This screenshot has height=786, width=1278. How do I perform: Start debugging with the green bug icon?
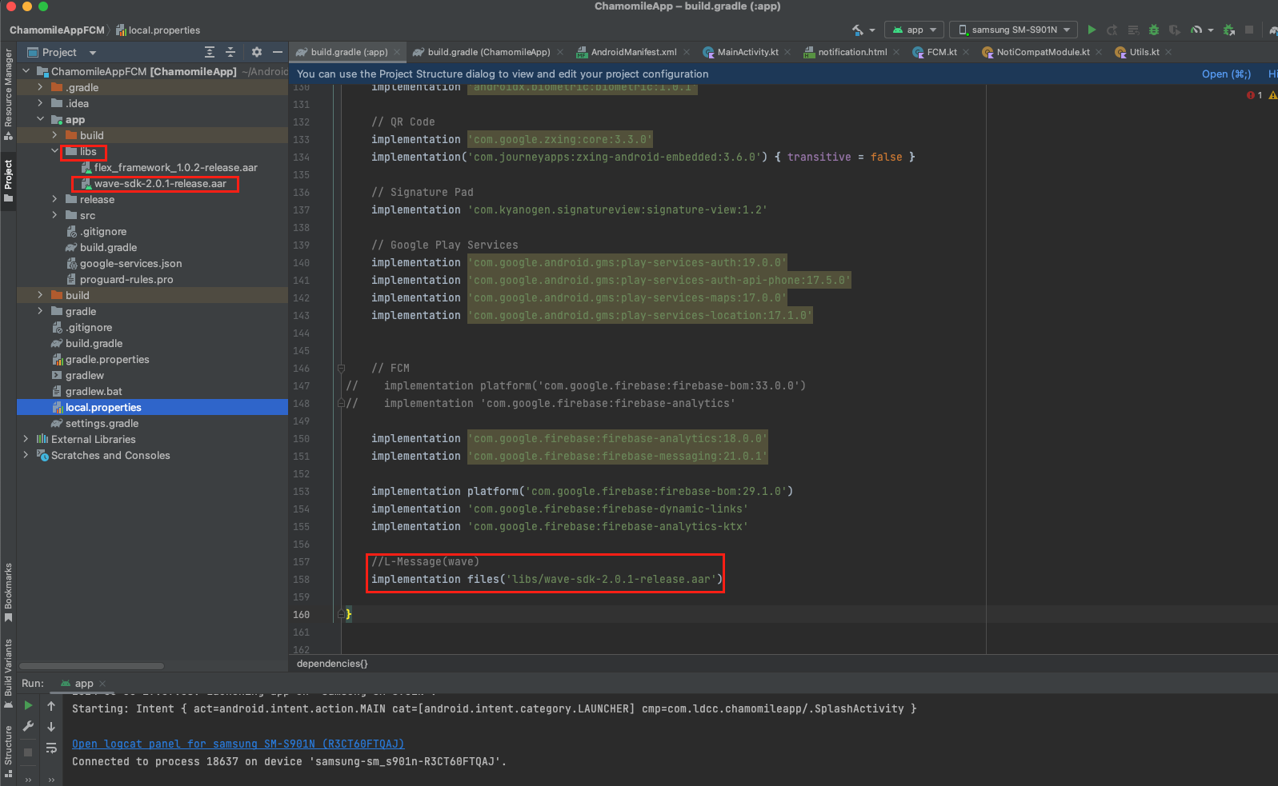pos(1154,30)
